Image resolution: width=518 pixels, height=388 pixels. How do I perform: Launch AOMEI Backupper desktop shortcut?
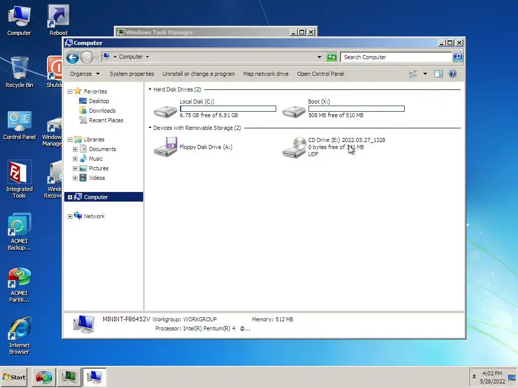[x=19, y=231]
